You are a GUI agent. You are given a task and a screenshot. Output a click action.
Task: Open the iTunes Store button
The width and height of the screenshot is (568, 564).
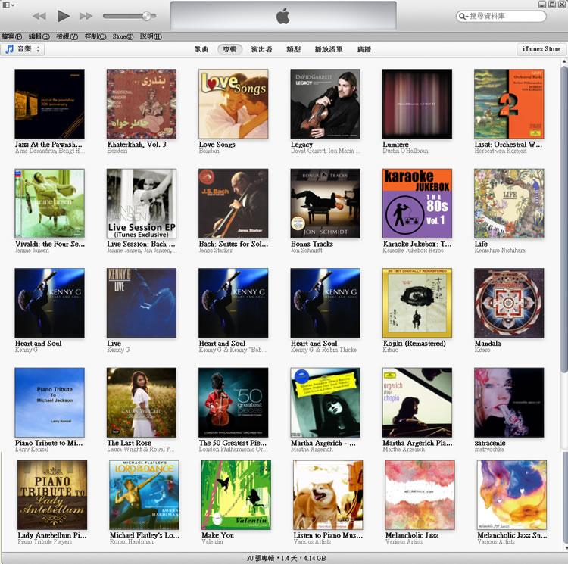(541, 49)
